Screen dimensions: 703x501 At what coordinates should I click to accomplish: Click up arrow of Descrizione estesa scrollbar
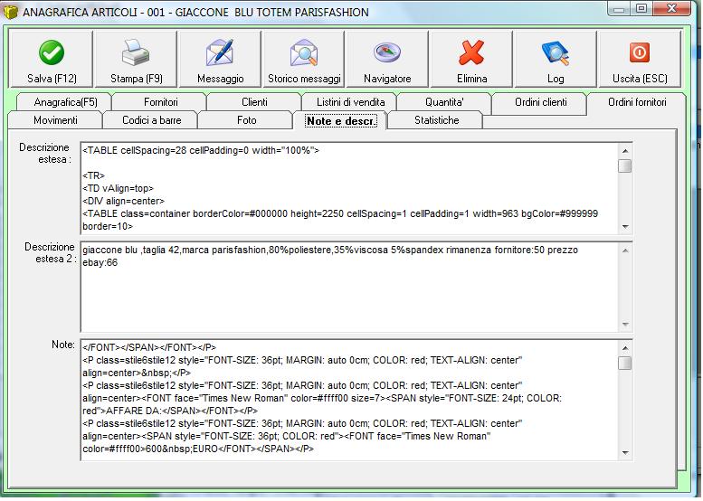click(x=625, y=151)
